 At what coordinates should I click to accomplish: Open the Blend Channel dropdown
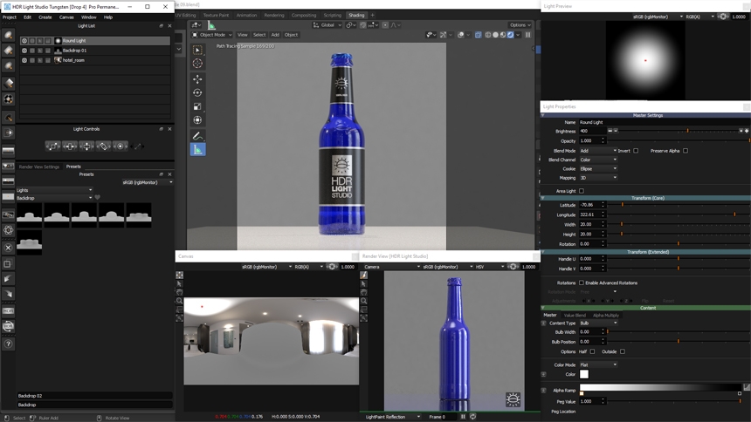(598, 160)
